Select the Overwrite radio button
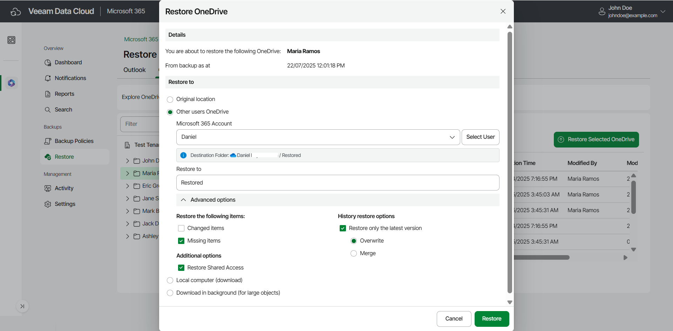673x331 pixels. 354,241
